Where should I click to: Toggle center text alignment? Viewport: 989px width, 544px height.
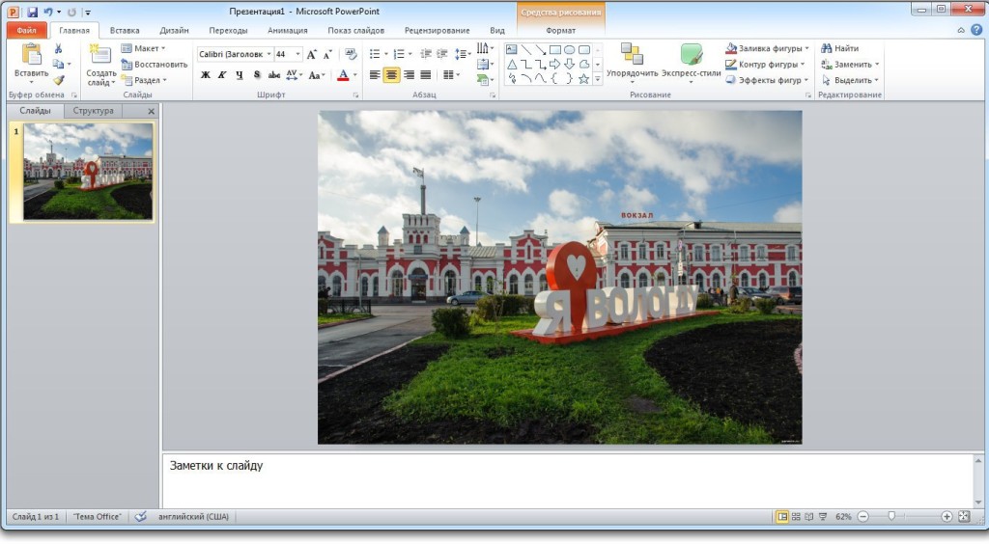pyautogui.click(x=392, y=75)
